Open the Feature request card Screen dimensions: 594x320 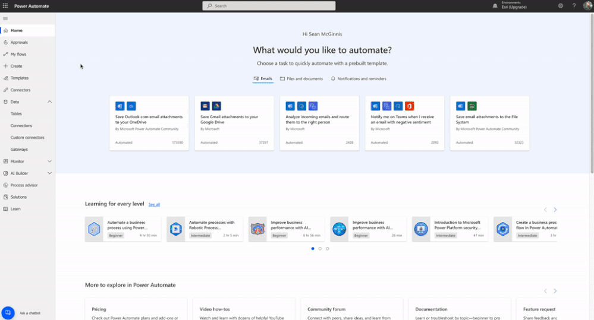coord(537,309)
